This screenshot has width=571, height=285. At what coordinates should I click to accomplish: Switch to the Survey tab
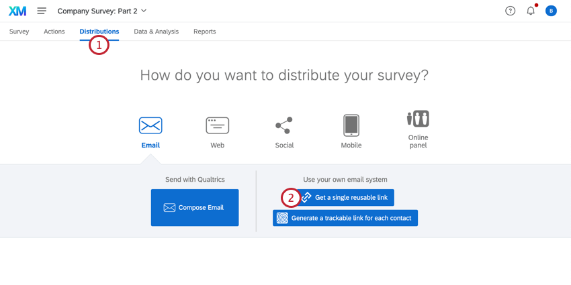(19, 32)
